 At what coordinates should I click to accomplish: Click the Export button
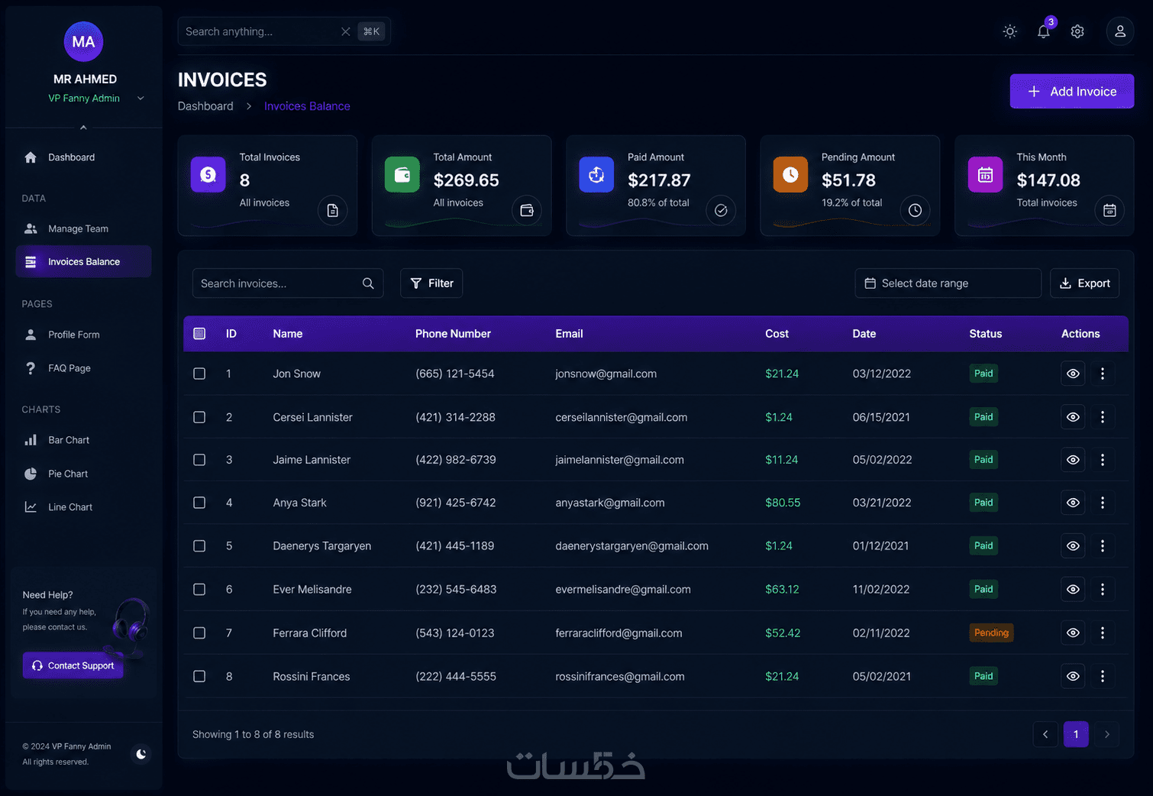[x=1084, y=283]
